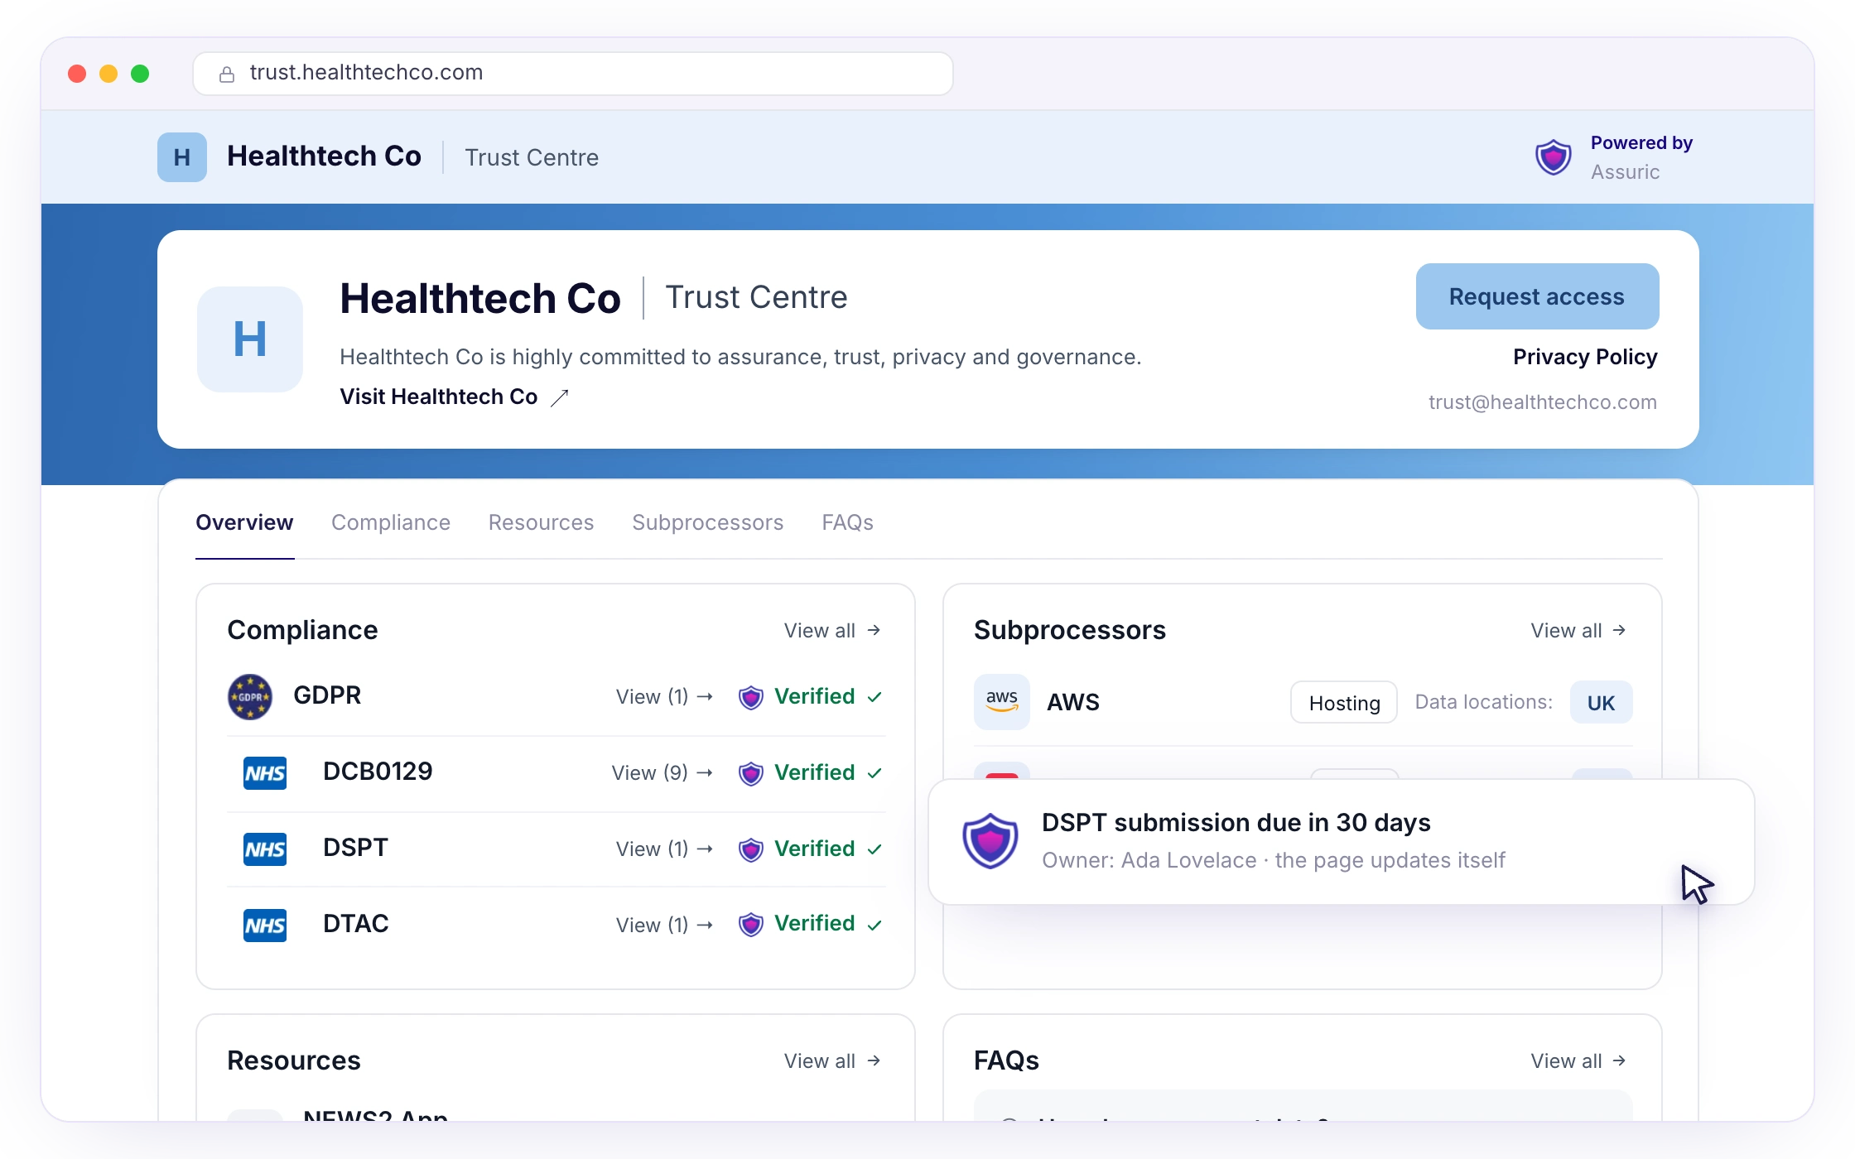Click the small H logo in top header
Screen dimensions: 1855x1159
(182, 157)
